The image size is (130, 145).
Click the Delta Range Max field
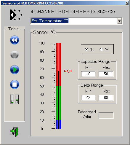click(x=106, y=98)
